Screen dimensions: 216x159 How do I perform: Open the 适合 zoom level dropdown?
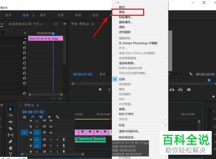pyautogui.click(x=105, y=74)
